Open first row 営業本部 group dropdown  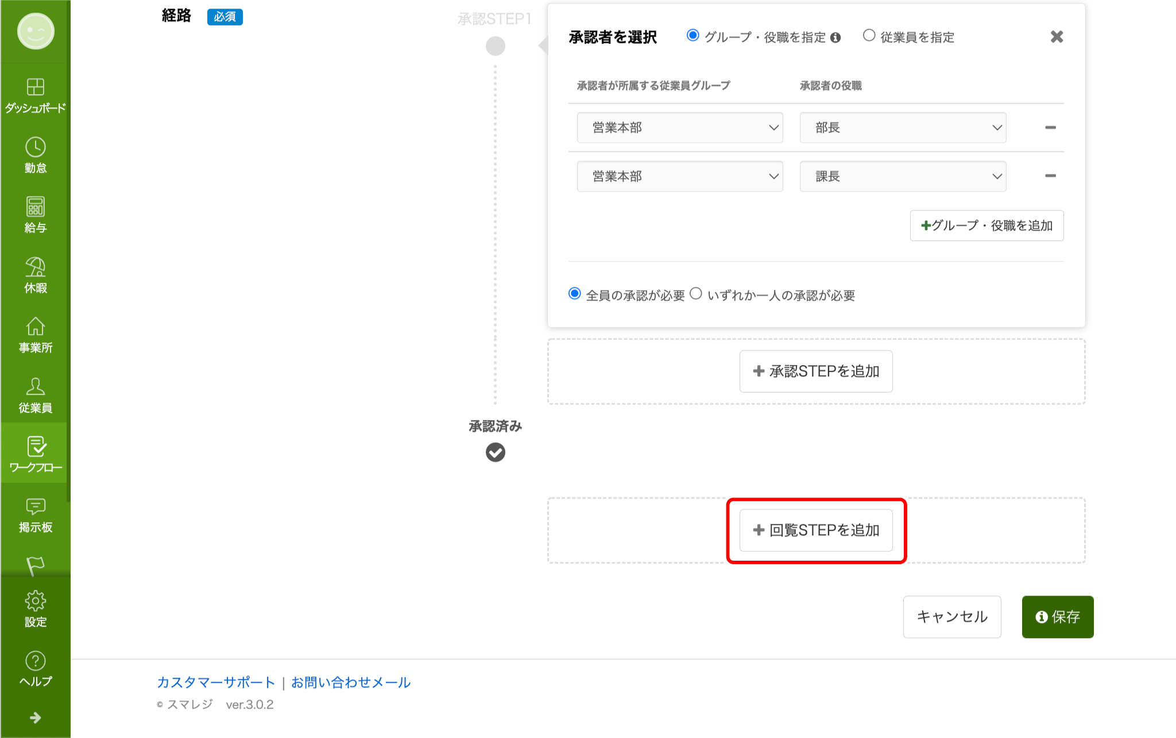click(680, 127)
